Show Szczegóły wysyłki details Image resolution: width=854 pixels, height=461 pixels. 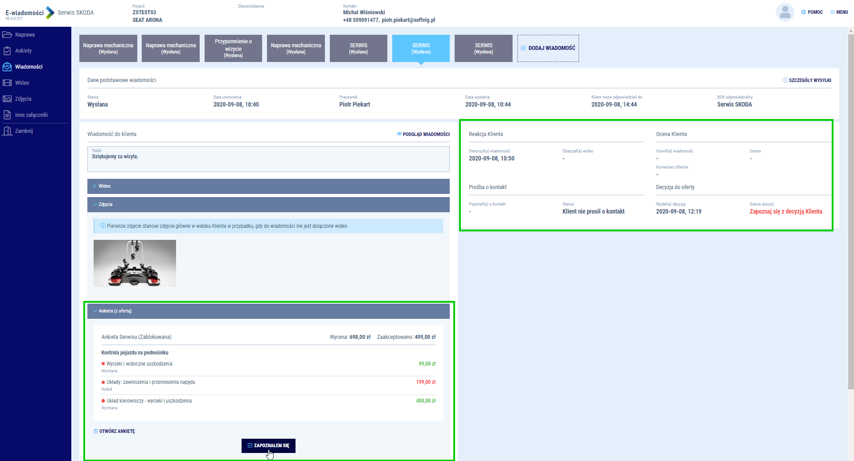click(x=807, y=80)
